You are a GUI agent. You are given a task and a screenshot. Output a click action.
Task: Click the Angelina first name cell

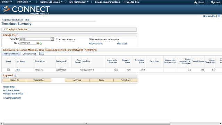tap(39, 69)
